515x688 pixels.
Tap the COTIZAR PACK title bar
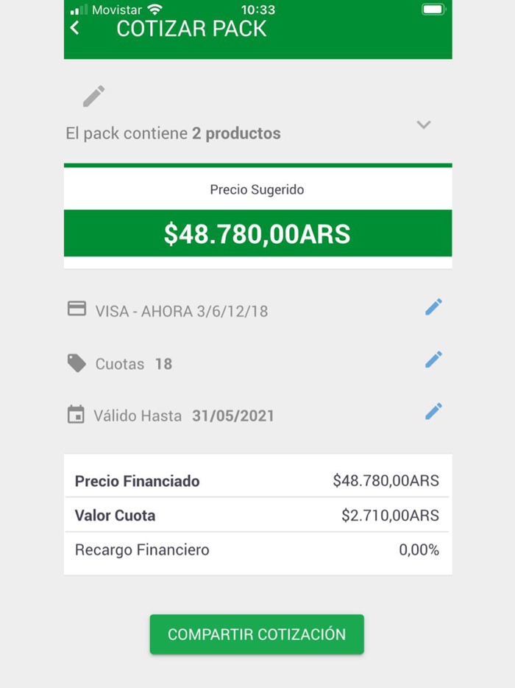pyautogui.click(x=191, y=29)
